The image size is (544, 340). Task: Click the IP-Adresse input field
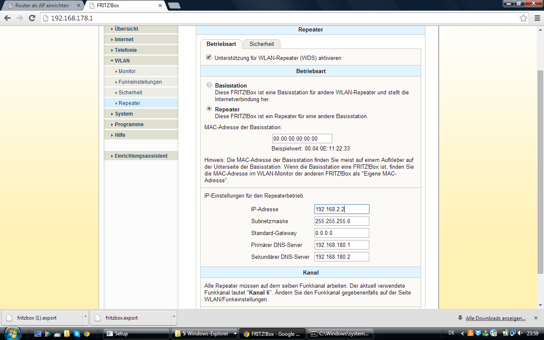(x=342, y=209)
